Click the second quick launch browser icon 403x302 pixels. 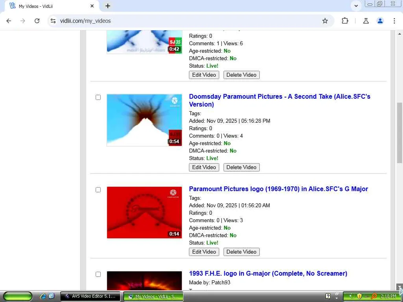pos(52,296)
